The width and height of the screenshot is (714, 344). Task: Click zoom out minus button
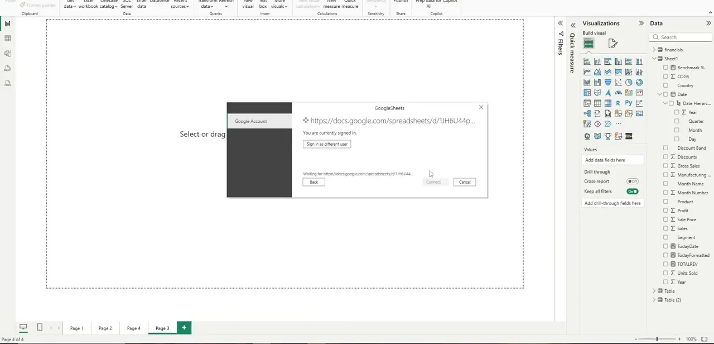[x=636, y=339]
